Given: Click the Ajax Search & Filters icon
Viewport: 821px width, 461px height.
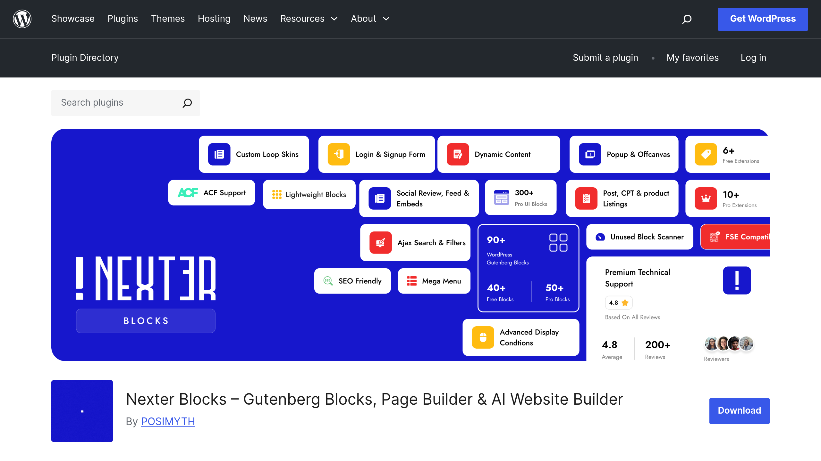Looking at the screenshot, I should (x=381, y=242).
